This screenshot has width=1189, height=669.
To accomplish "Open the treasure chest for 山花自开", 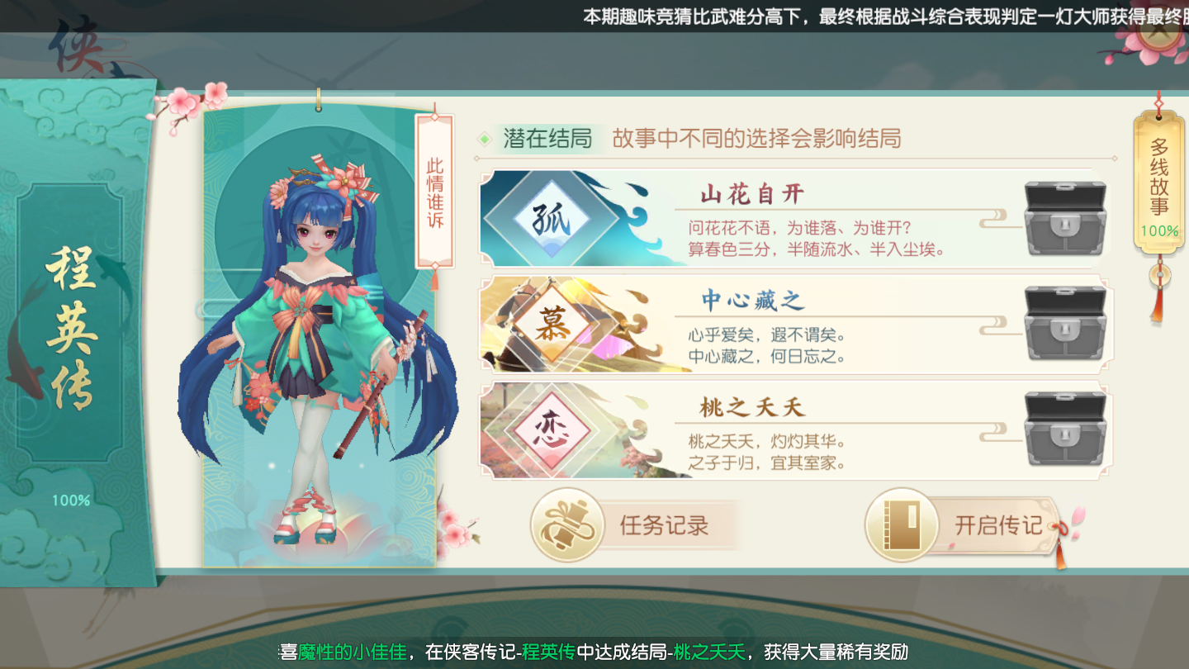I will coord(1064,217).
